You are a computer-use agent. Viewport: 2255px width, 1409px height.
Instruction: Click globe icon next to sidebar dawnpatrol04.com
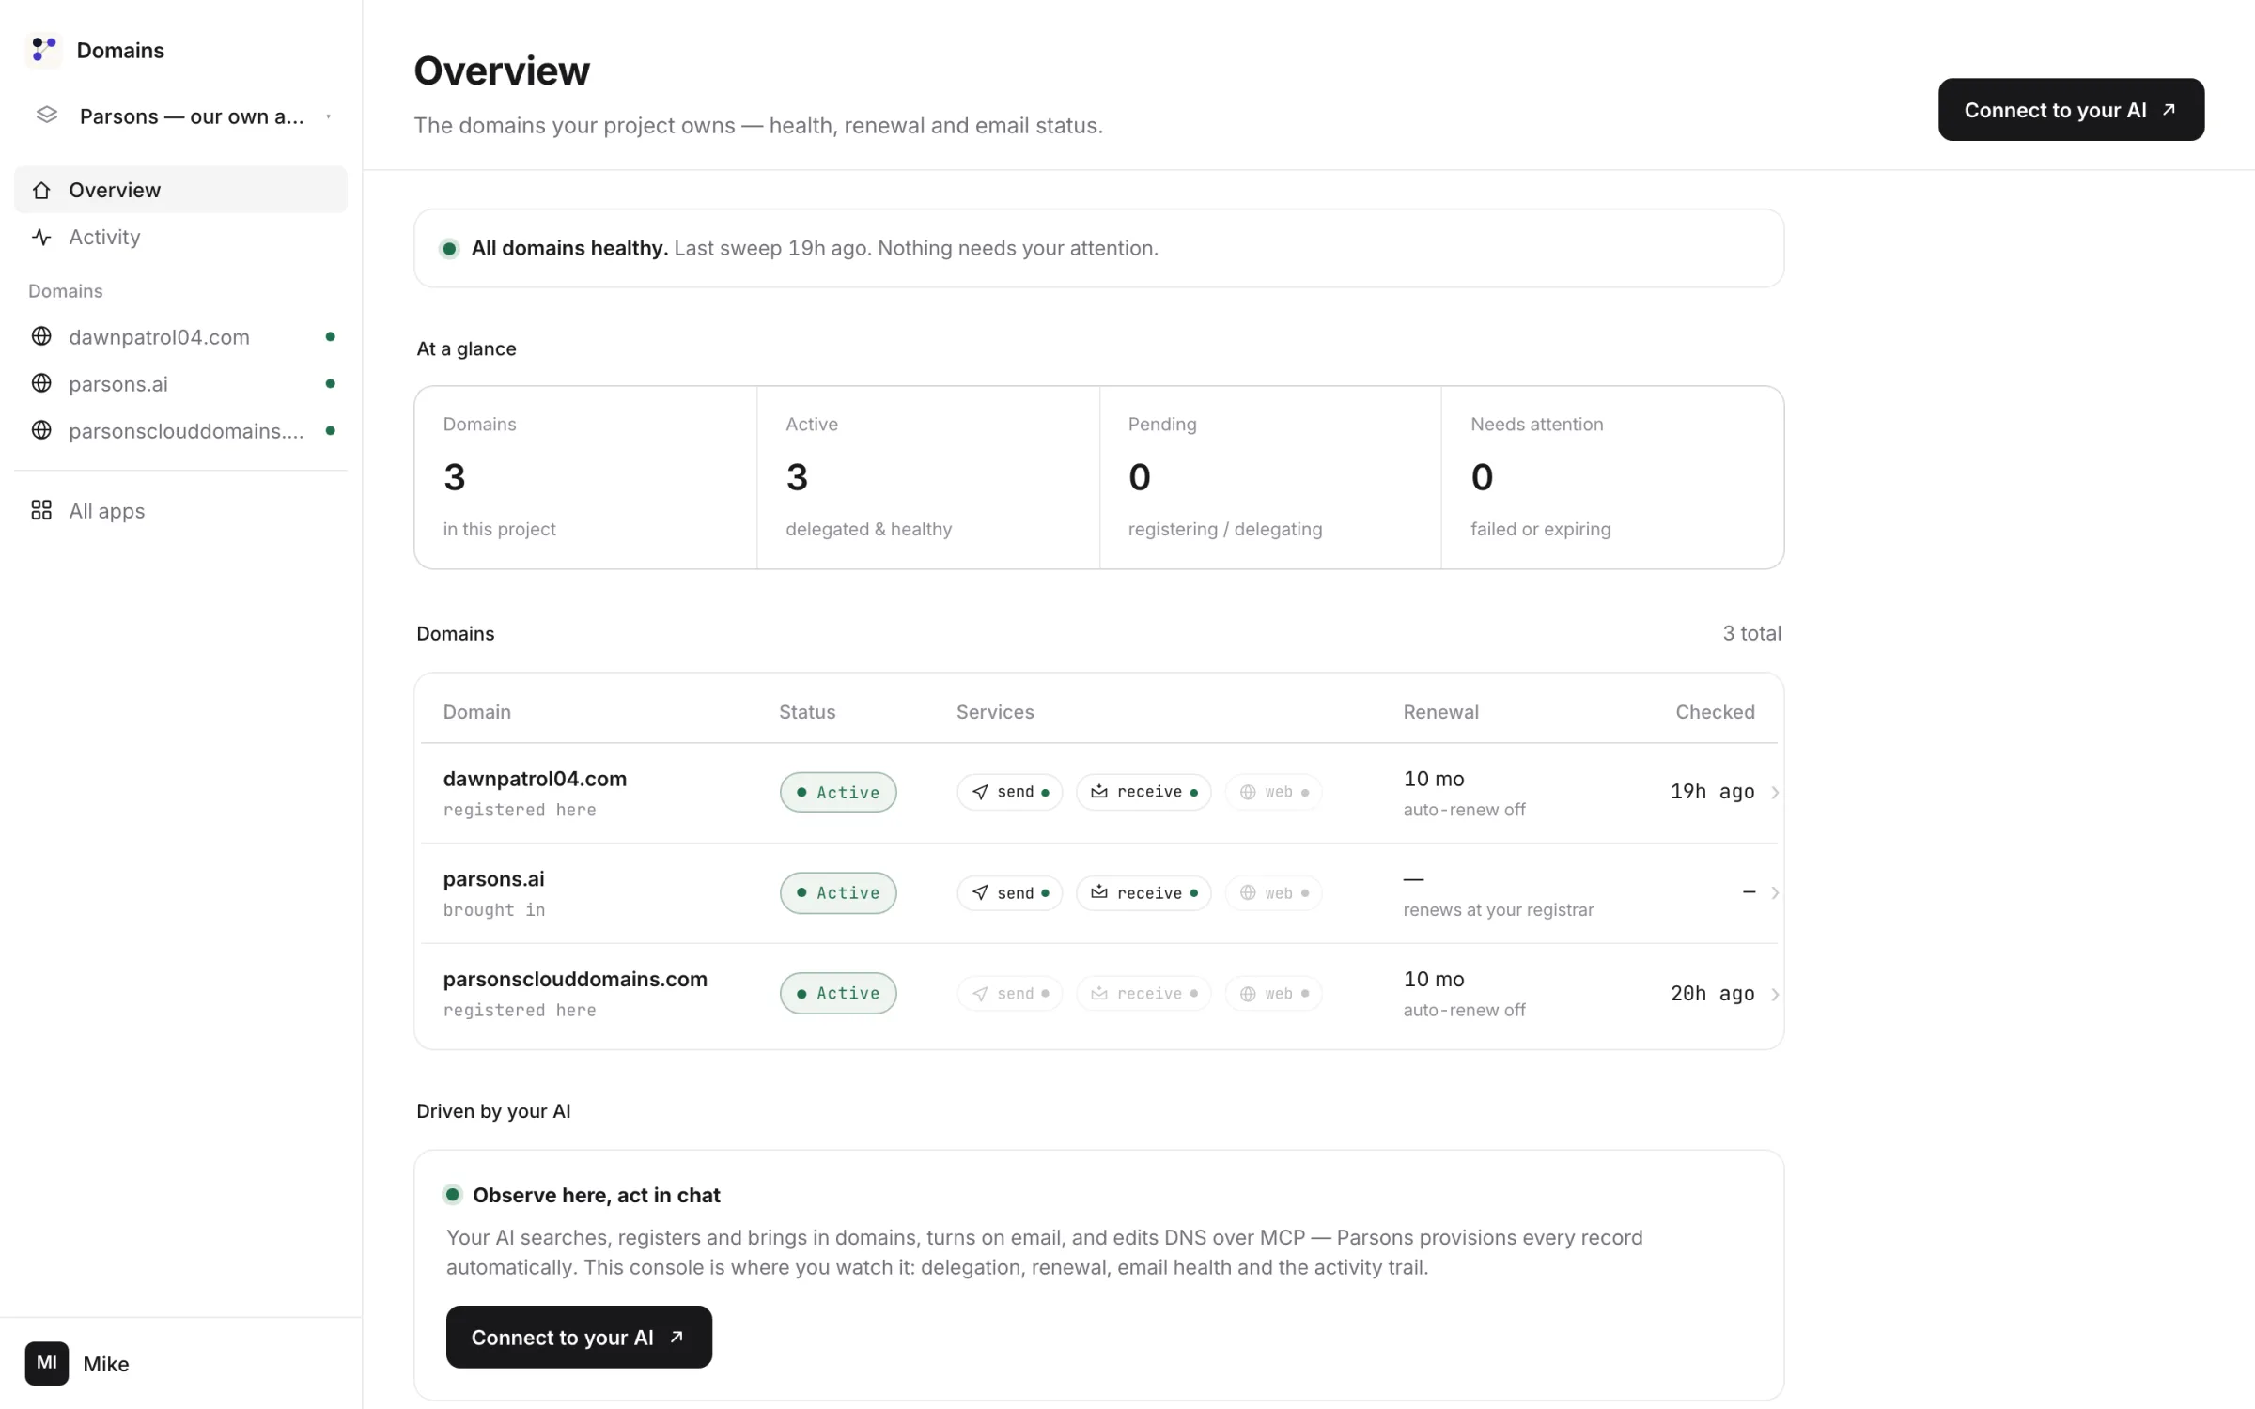[x=41, y=336]
